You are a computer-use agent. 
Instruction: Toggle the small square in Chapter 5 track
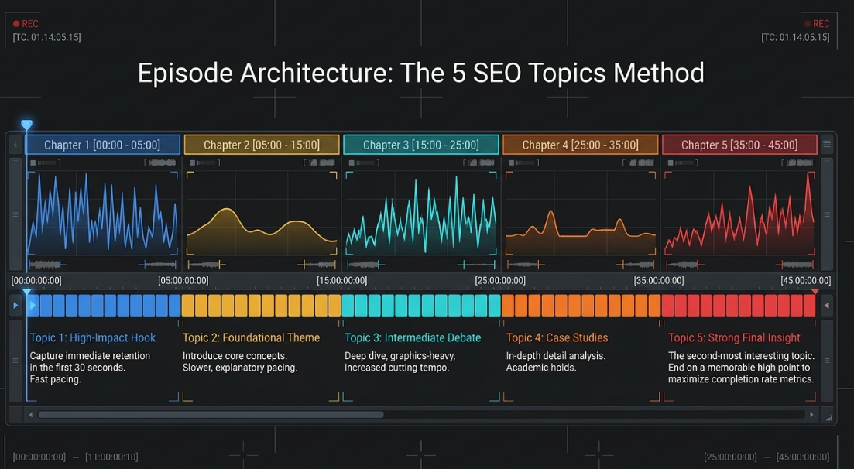(x=671, y=163)
